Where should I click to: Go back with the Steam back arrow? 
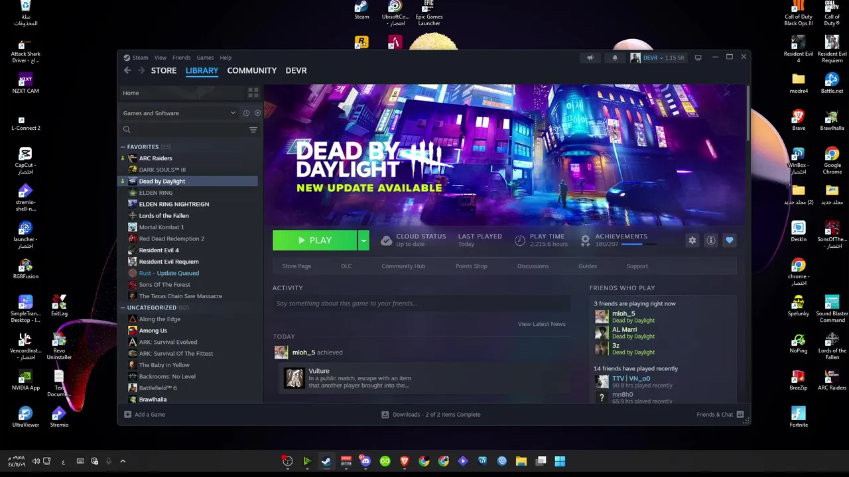pyautogui.click(x=127, y=70)
